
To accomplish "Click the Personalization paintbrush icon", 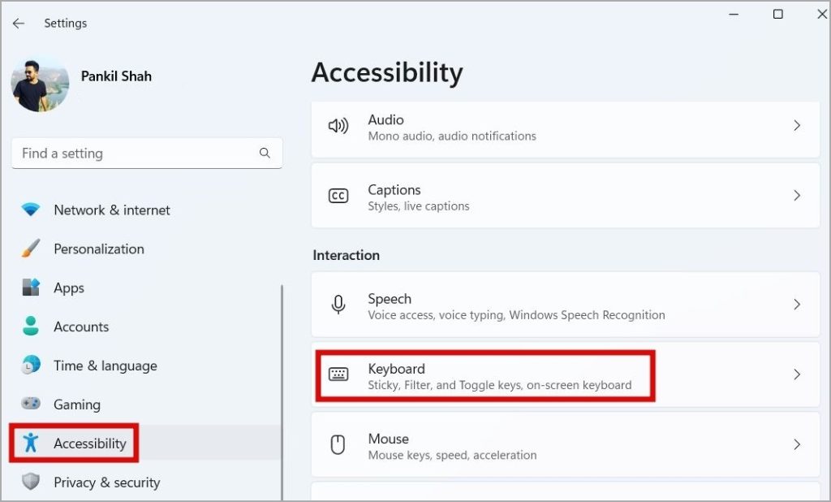I will click(31, 249).
